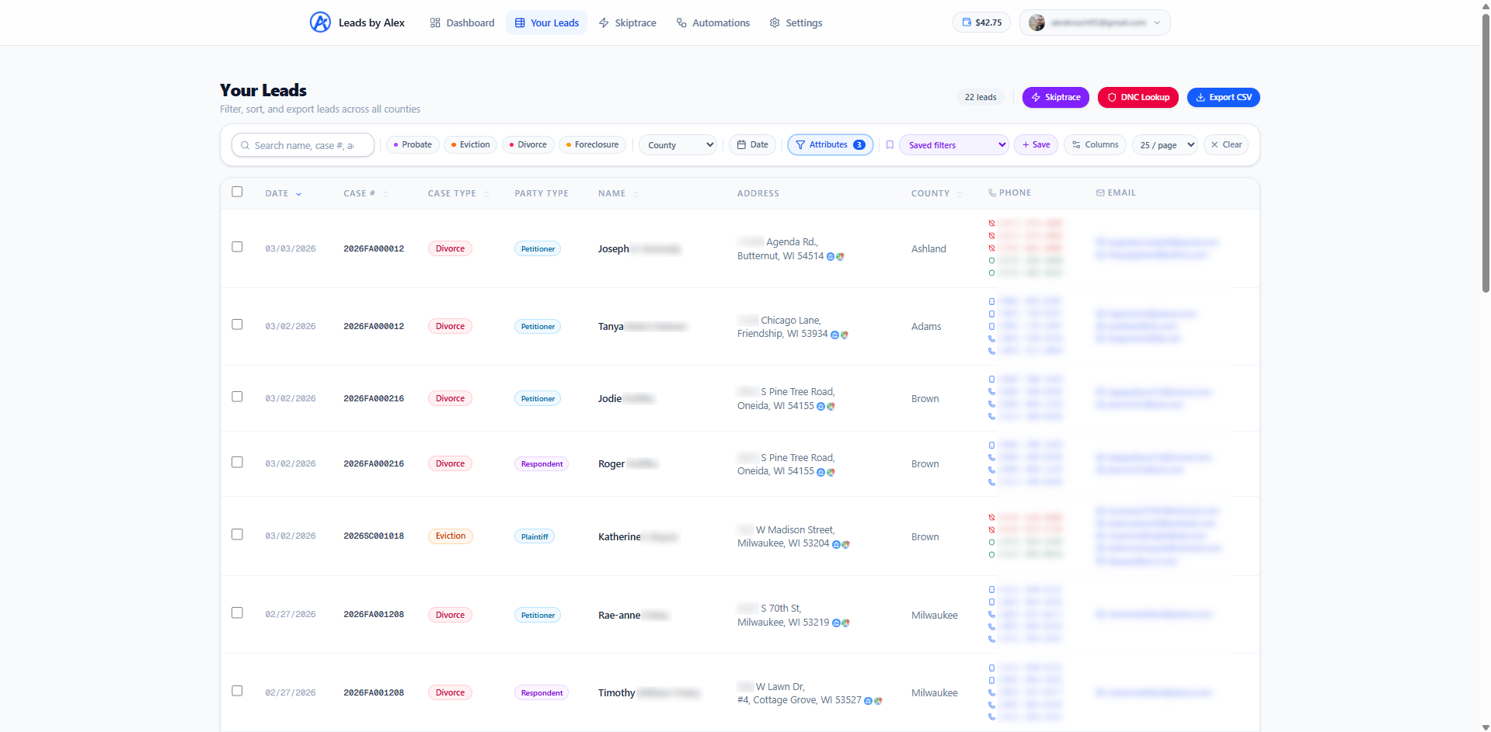Viewport: 1491px width, 732px height.
Task: Click the red DNC Lookup button
Action: pos(1137,97)
